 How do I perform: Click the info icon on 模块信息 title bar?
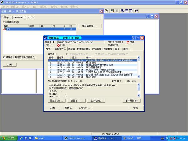click(x=45, y=38)
